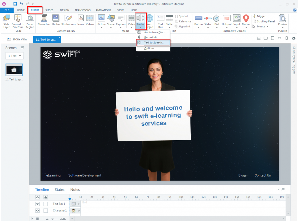Image resolution: width=298 pixels, height=221 pixels.
Task: Toggle visibility of Text Box 1
Action: pyautogui.click(x=37, y=204)
